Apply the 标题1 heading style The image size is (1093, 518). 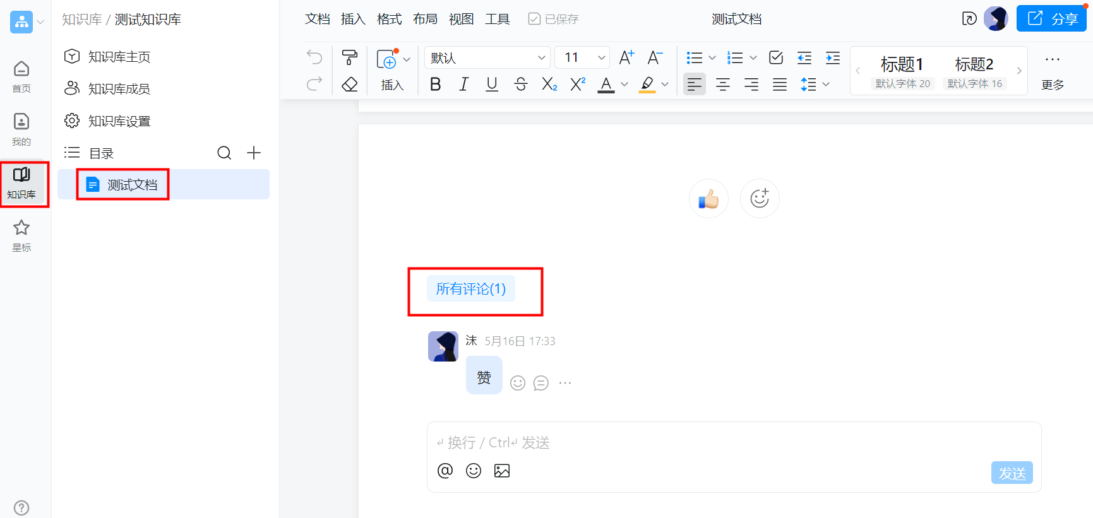coord(902,71)
